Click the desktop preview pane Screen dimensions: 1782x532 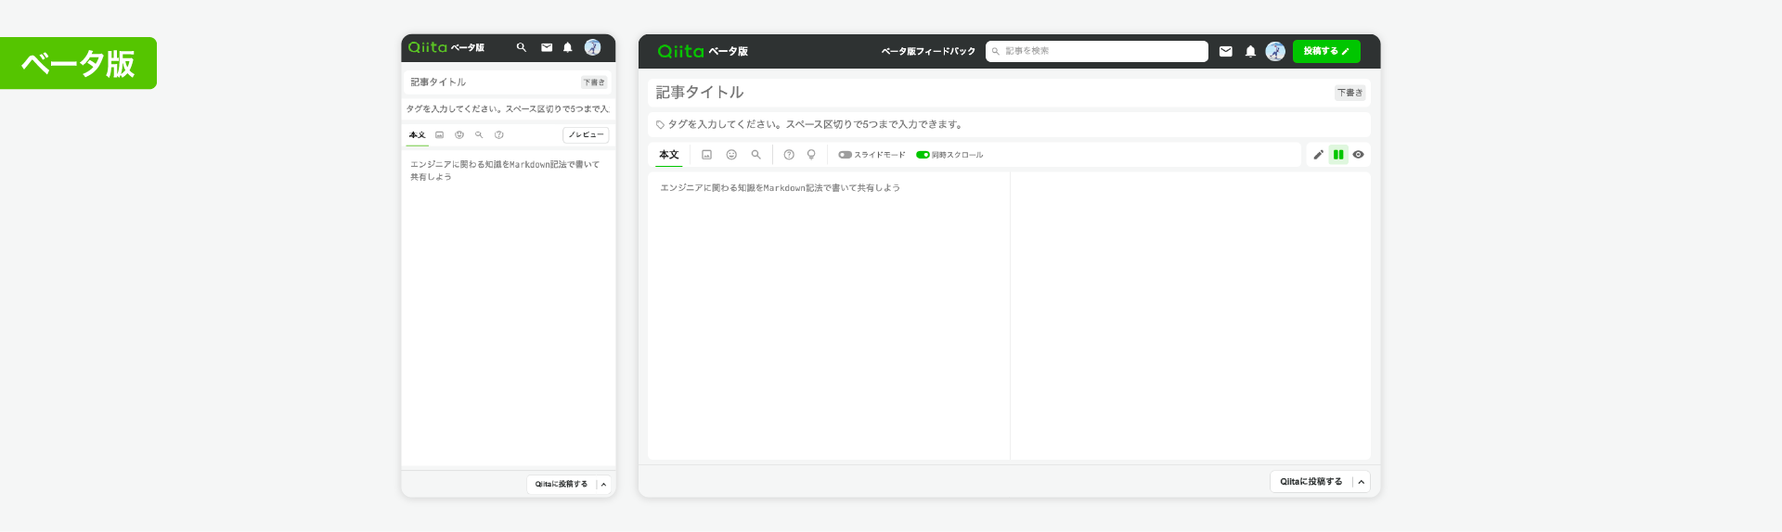[1191, 315]
